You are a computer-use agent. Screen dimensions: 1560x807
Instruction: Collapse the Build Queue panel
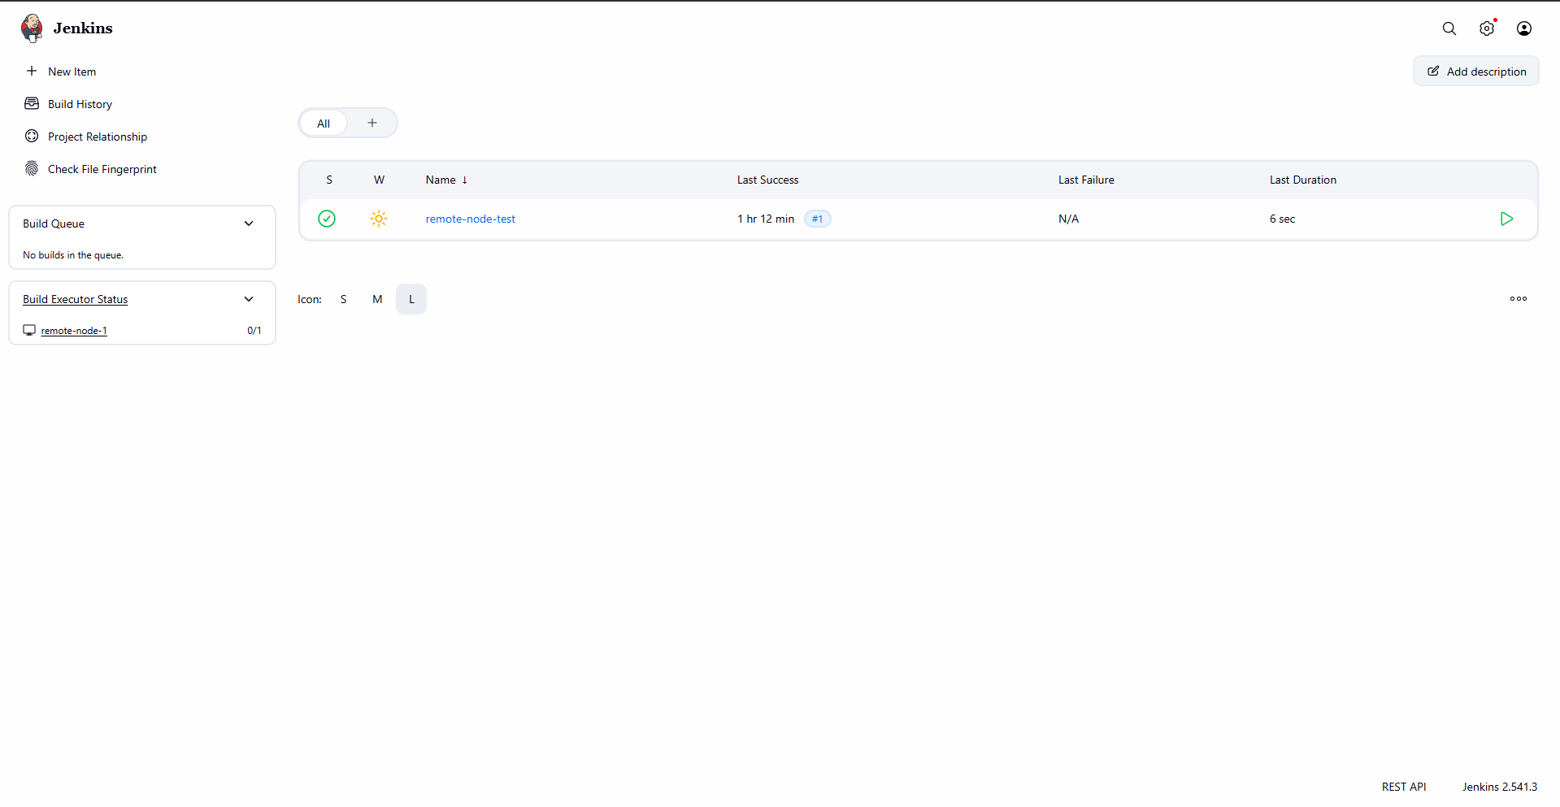(249, 223)
